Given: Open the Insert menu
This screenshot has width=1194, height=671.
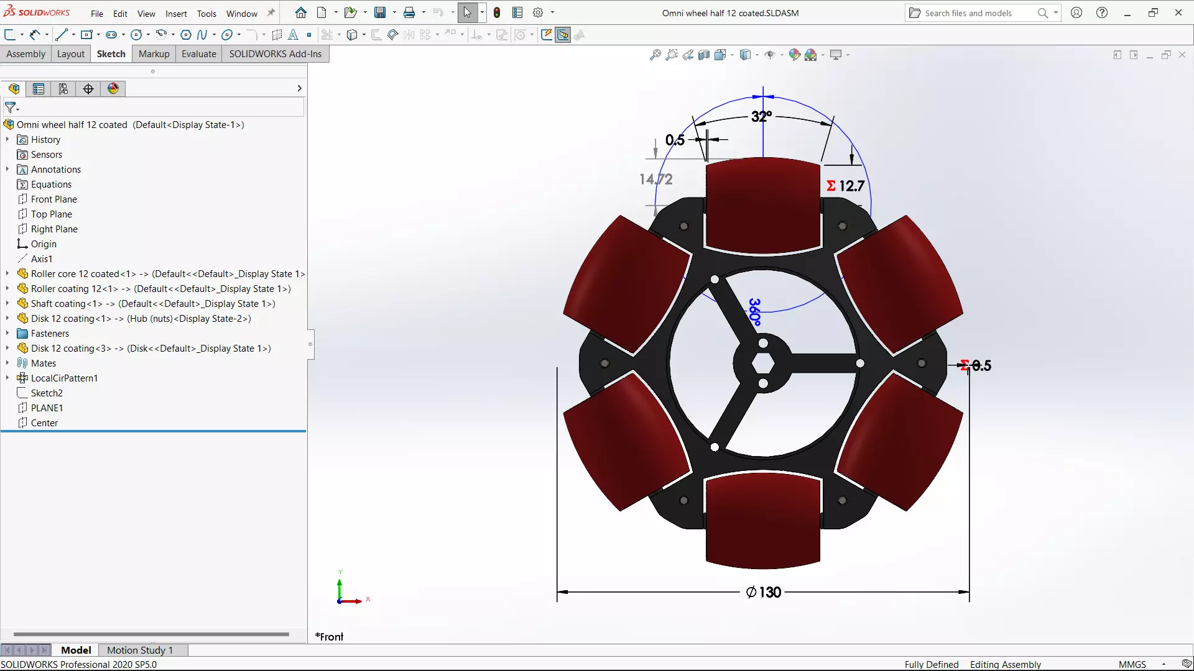Looking at the screenshot, I should coord(176,14).
